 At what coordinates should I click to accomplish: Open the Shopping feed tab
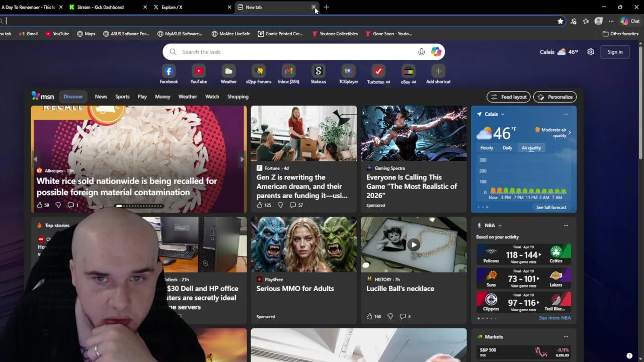pos(238,97)
